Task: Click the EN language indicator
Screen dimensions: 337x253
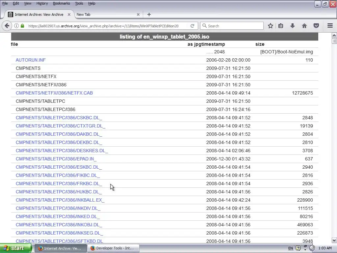Action: coord(290,248)
